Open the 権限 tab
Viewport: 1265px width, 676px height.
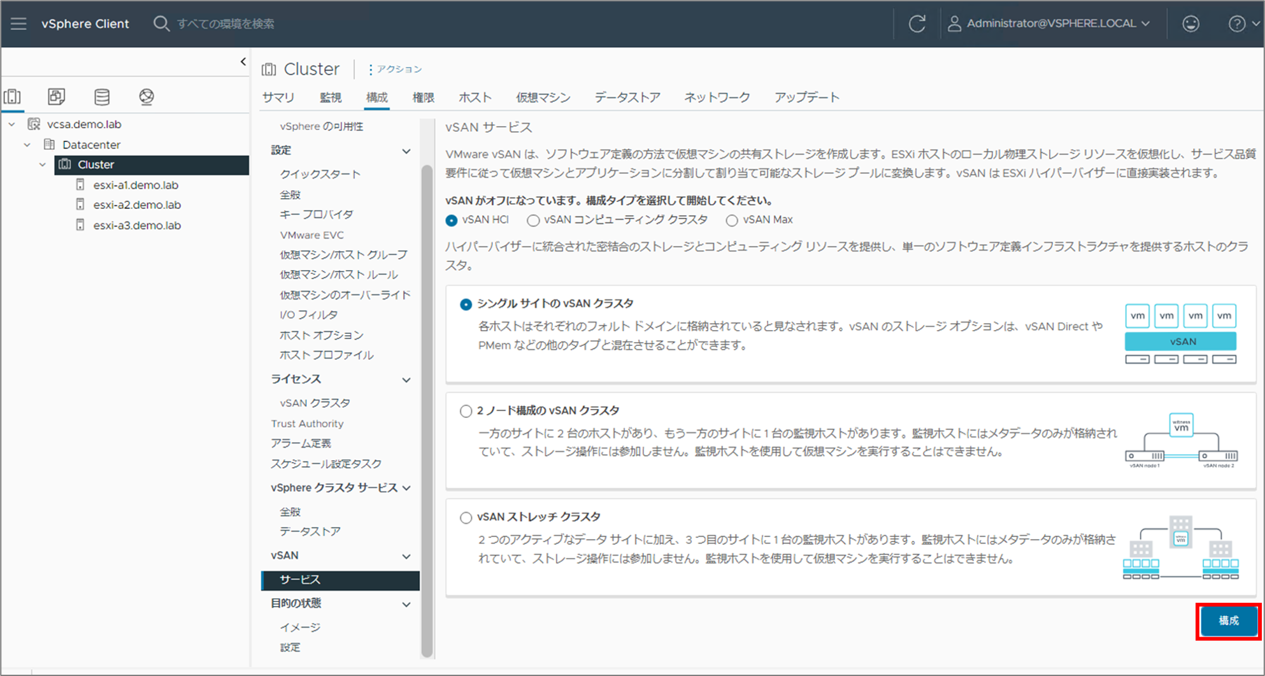(423, 97)
